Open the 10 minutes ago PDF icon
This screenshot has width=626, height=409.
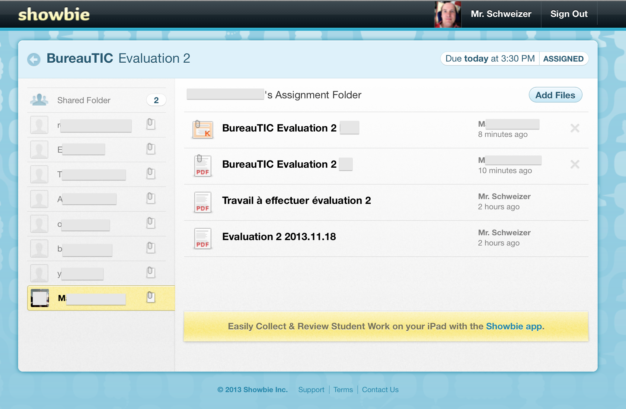point(203,166)
